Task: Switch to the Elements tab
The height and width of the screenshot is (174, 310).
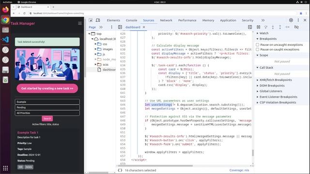Action: click(113, 20)
